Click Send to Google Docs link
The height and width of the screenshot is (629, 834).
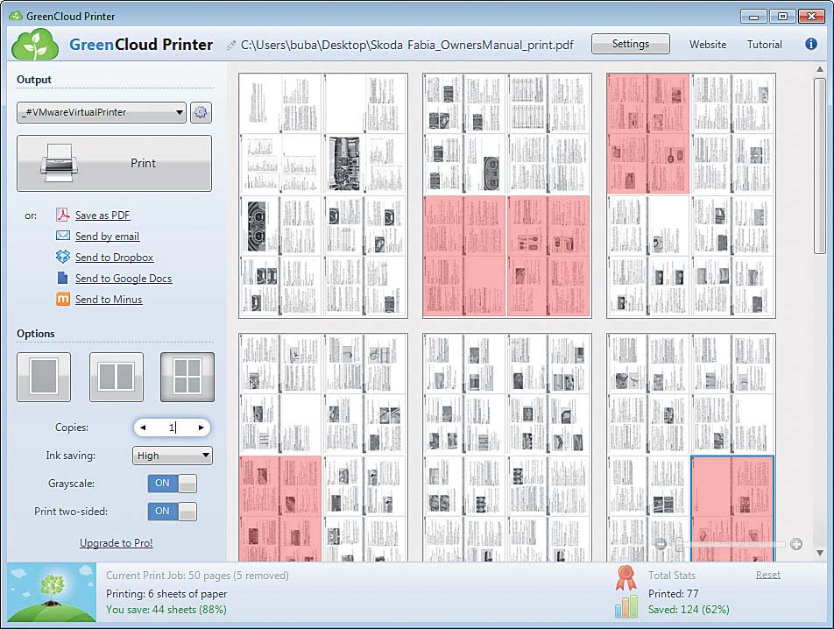pyautogui.click(x=124, y=278)
